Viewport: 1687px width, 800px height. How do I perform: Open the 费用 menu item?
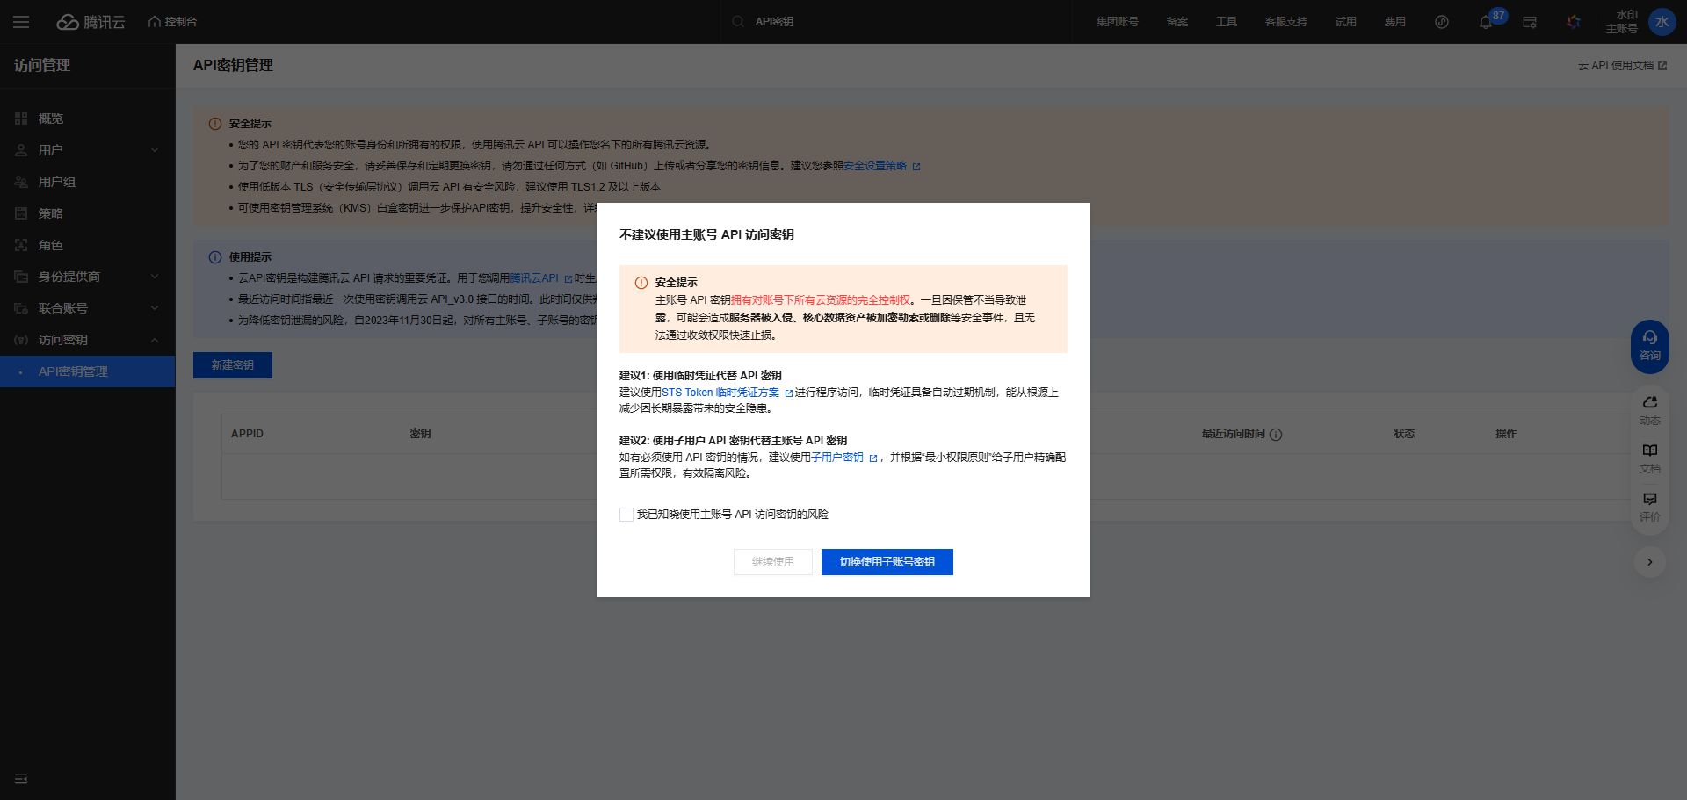pos(1394,22)
